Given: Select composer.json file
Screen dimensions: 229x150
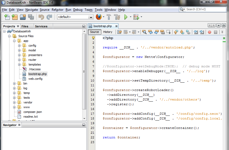Looking at the screenshot, I should [x=33, y=112].
